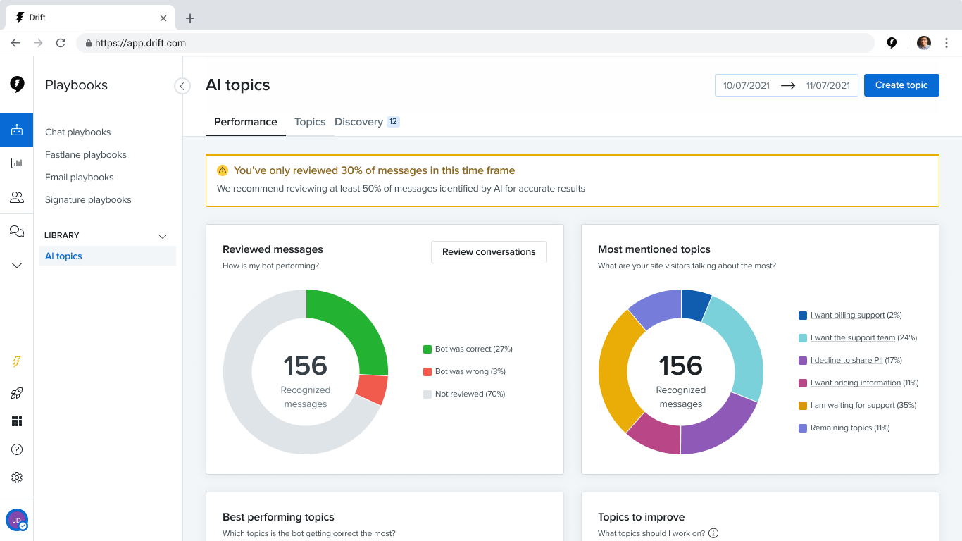This screenshot has width=962, height=541.
Task: Click the green Bot was correct legend swatch
Action: tap(427, 349)
